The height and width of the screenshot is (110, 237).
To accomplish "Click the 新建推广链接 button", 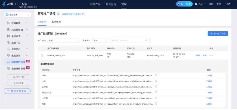I will pyautogui.click(x=218, y=33).
